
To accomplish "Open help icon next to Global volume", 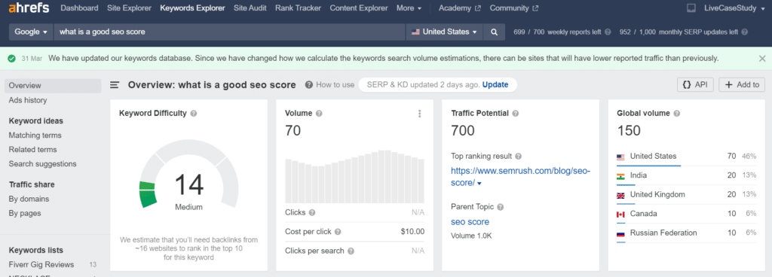I will (677, 114).
